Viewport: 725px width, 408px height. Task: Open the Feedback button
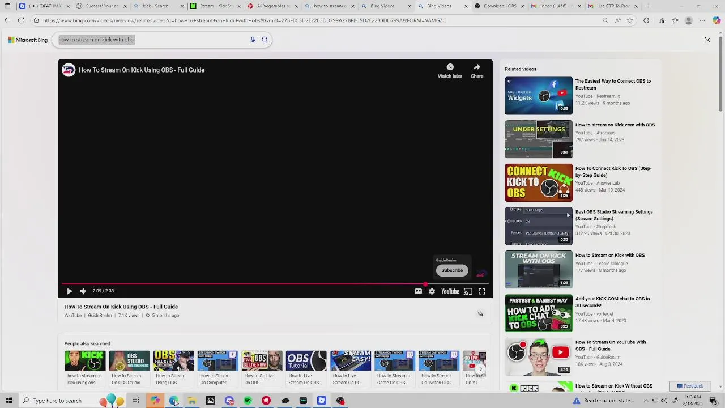689,386
